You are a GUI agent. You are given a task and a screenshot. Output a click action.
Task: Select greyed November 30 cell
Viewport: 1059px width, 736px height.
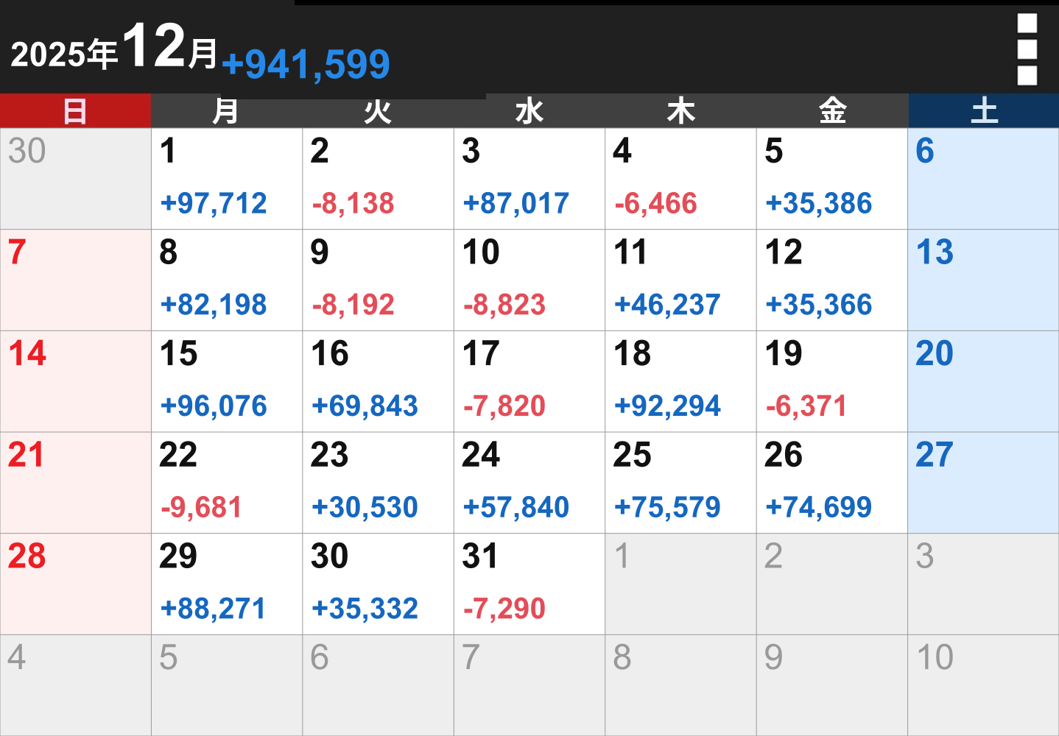pyautogui.click(x=76, y=179)
